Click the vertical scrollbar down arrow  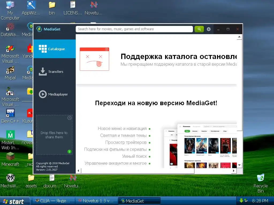point(239,165)
